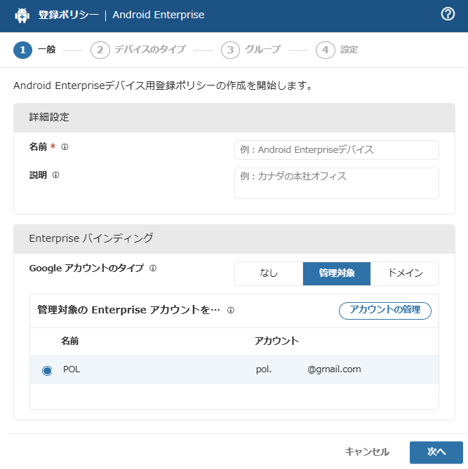The image size is (468, 469).
Task: Go to step 2 デバイスのタイプ
Action: pos(138,50)
